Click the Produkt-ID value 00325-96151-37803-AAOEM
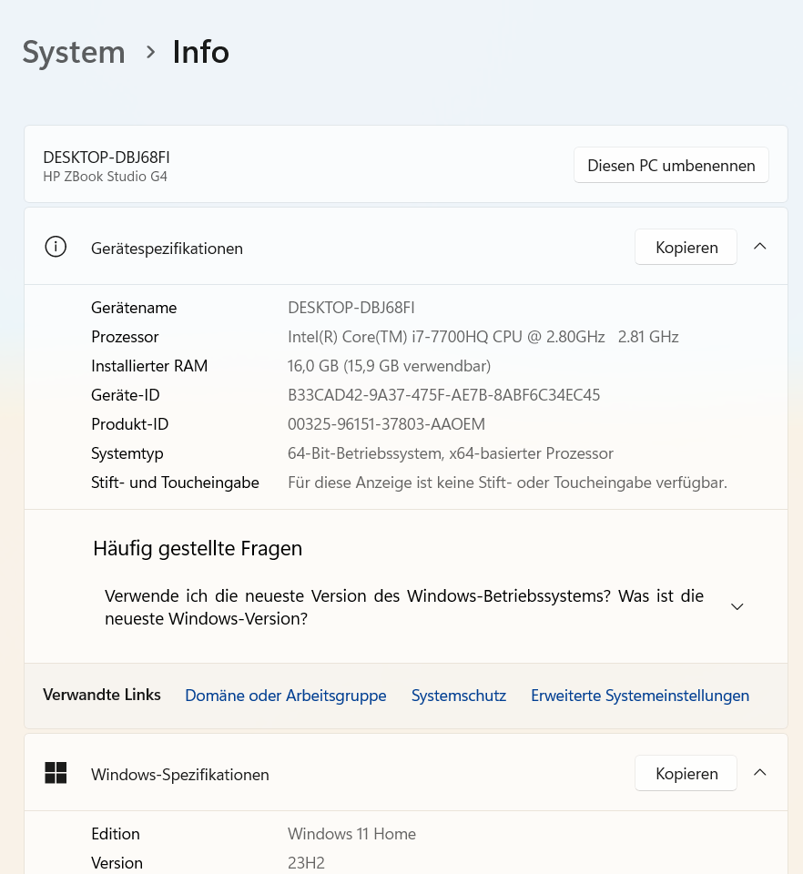Screen dimensions: 803x874 pos(386,424)
